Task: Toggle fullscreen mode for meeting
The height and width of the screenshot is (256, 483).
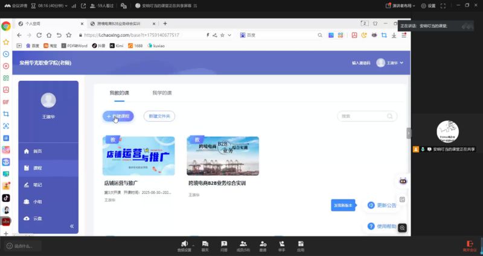Action: click(443, 5)
